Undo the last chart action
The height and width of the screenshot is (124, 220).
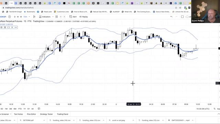click(x=171, y=17)
